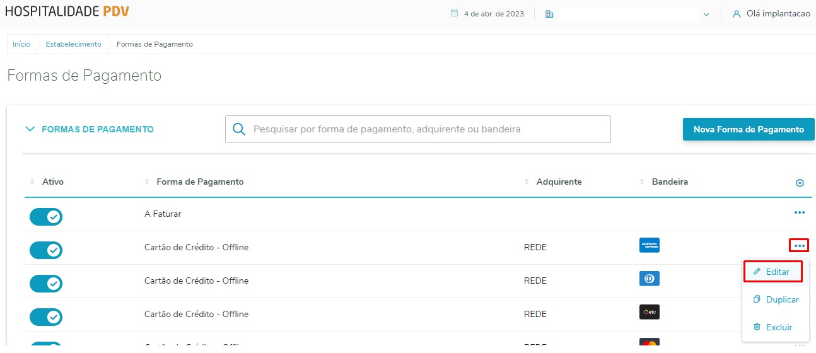Toggle active switch for A Faturar
This screenshot has height=353, width=816.
tap(46, 217)
